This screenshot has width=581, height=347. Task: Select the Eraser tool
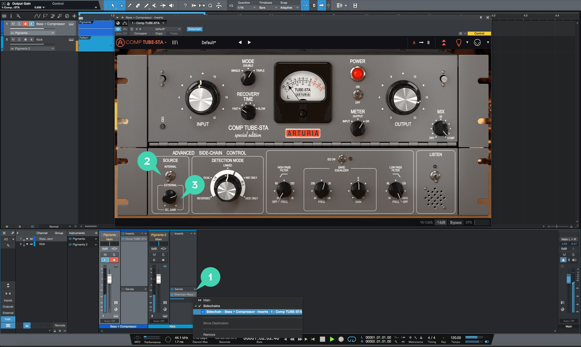138,5
